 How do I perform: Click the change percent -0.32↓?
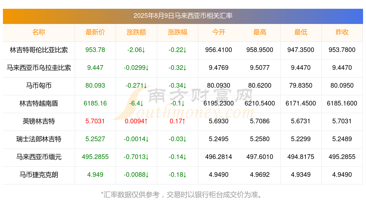pyautogui.click(x=177, y=68)
